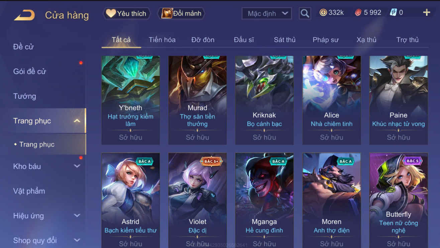
Task: Click the red ruby currency icon
Action: [358, 13]
